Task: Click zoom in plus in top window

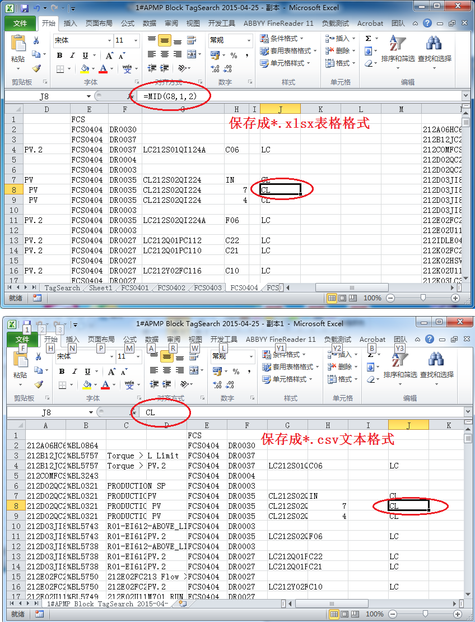Action: click(455, 298)
